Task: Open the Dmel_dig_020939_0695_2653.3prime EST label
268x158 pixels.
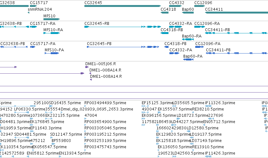Action: coord(97,109)
